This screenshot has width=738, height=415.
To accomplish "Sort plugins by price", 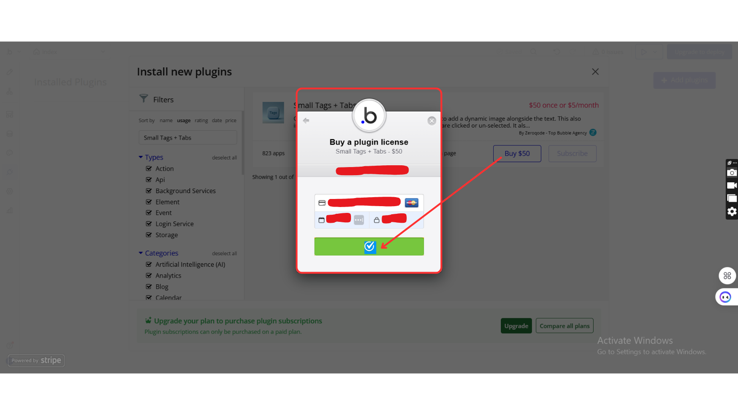I will pos(231,120).
